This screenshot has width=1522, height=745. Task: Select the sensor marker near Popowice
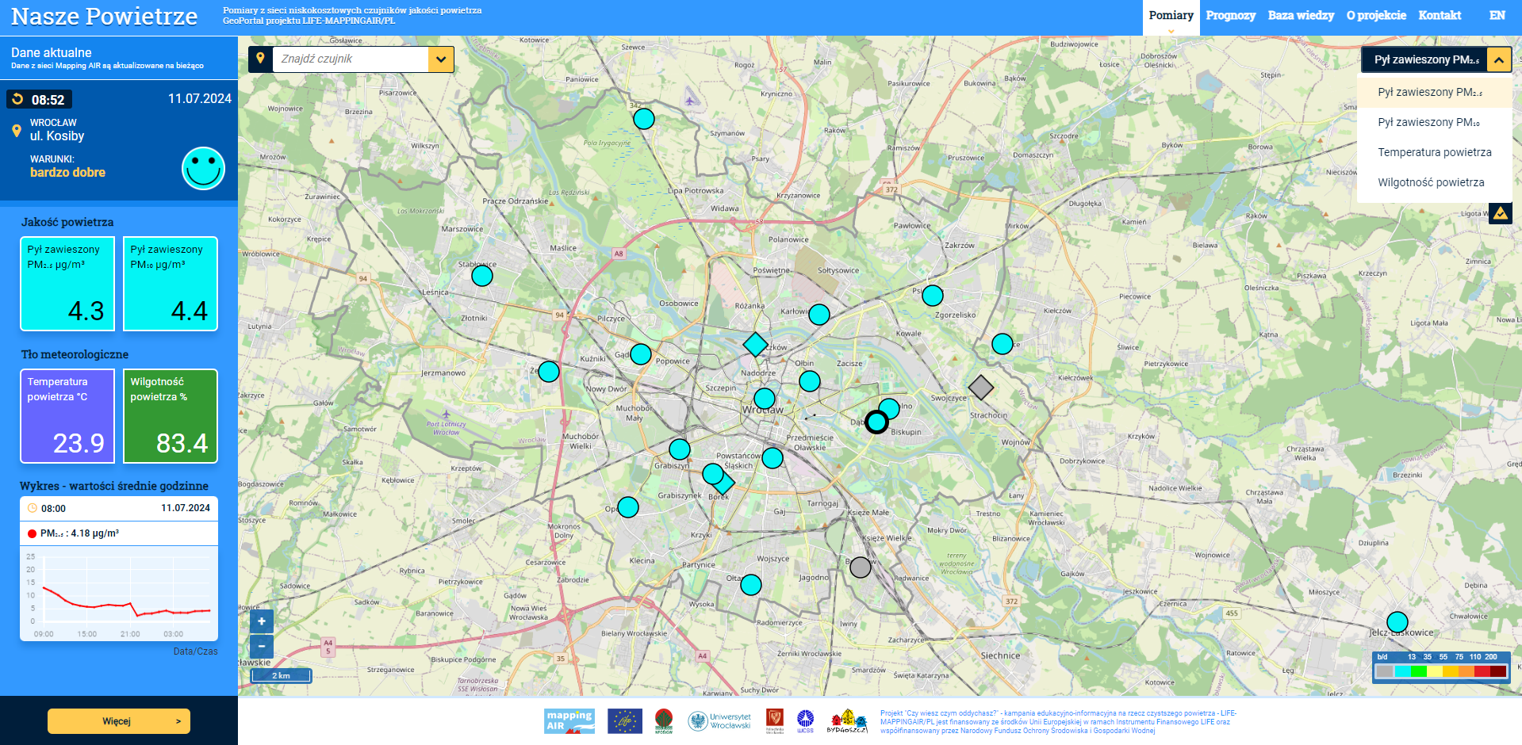click(x=641, y=354)
